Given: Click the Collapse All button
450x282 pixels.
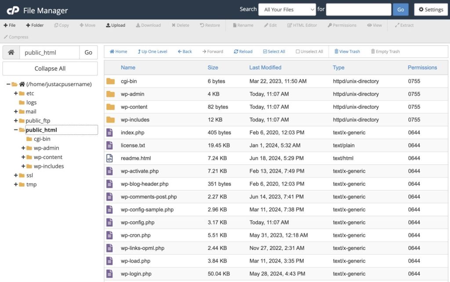Looking at the screenshot, I should coord(50,69).
